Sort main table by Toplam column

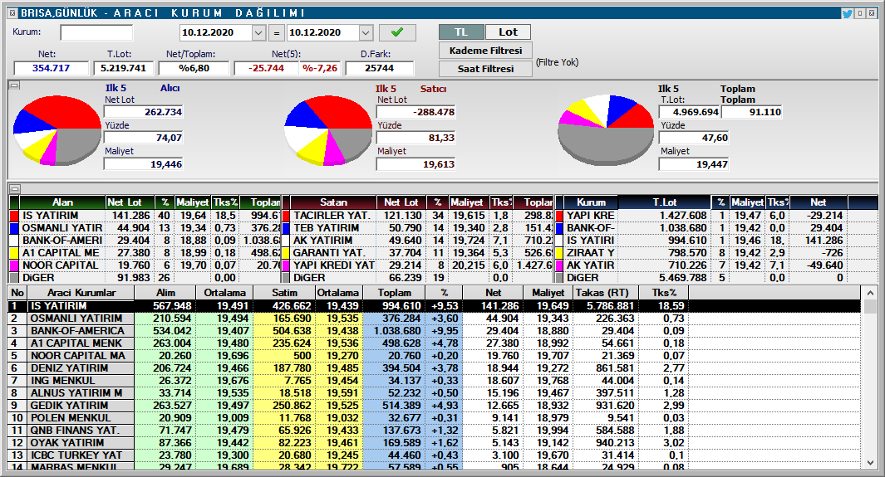395,293
